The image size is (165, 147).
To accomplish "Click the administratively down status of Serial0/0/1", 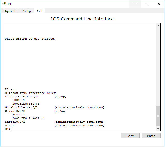I will tap(79, 122).
